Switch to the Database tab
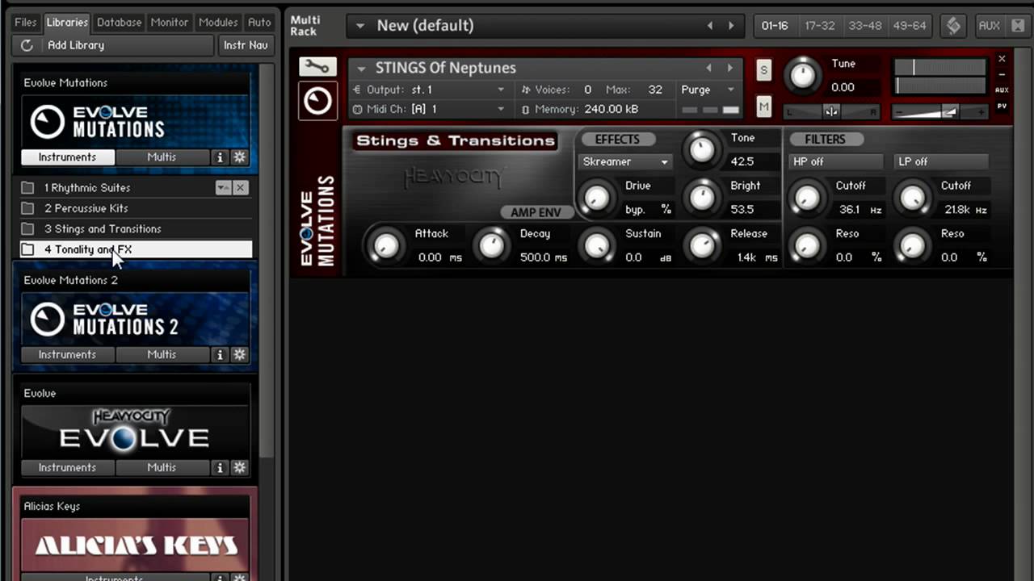This screenshot has width=1034, height=581. 119,22
